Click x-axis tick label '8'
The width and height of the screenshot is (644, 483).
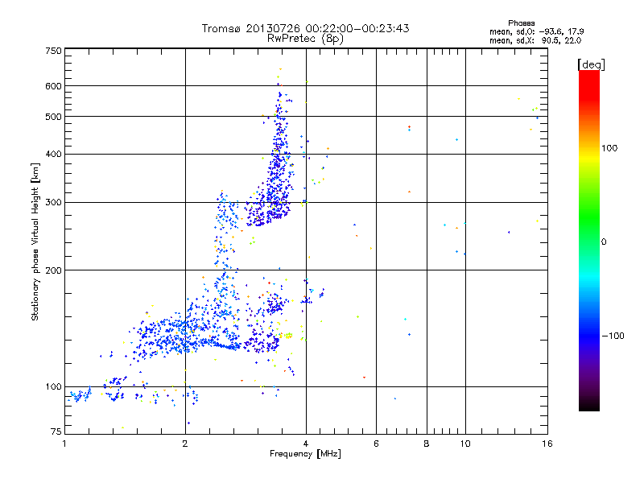(427, 444)
